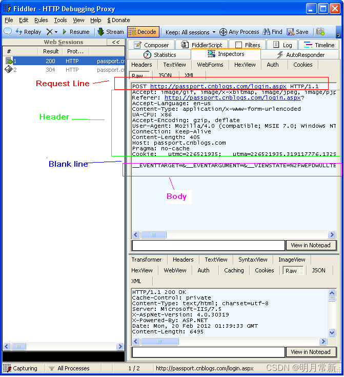Click the camera screenshot icon

(320, 32)
